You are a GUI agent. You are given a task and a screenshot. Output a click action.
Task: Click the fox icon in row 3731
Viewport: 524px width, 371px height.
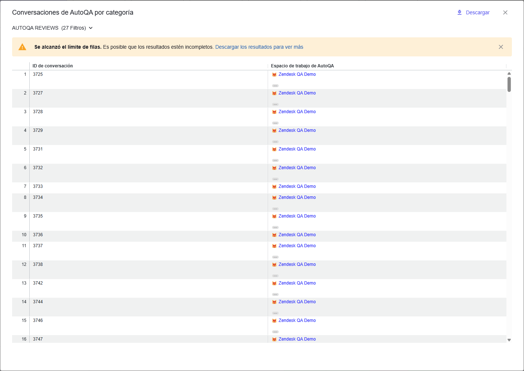click(274, 149)
